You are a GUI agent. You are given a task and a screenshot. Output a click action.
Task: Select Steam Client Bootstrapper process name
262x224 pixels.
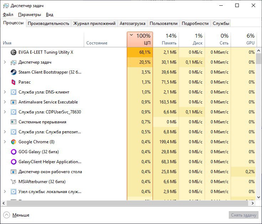[50, 72]
